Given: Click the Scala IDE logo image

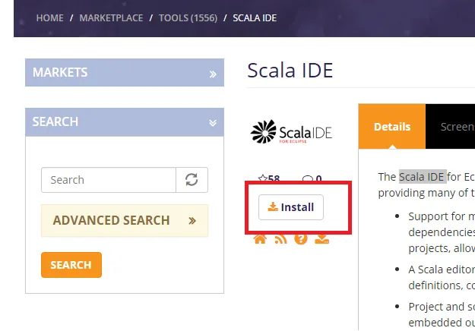Looking at the screenshot, I should [x=291, y=131].
